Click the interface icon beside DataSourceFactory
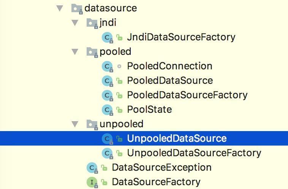Image resolution: width=288 pixels, height=189 pixels. click(x=92, y=182)
